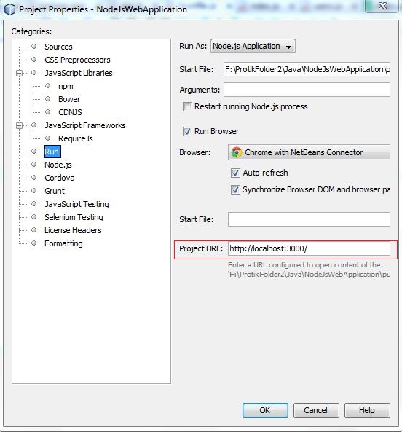Confirm settings with the OK button

(x=265, y=411)
